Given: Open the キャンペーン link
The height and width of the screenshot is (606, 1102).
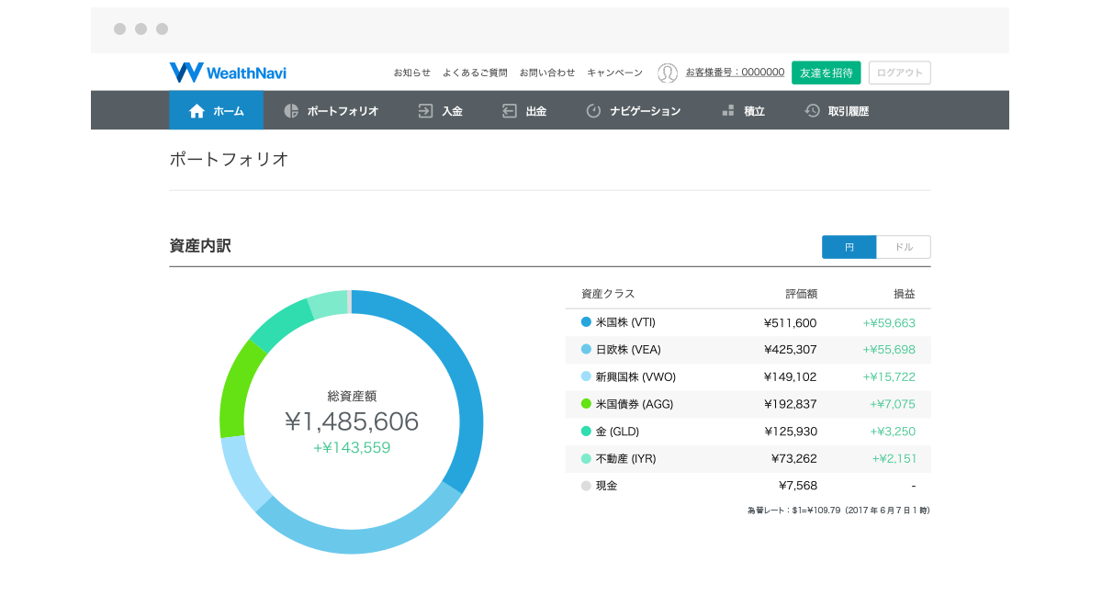Looking at the screenshot, I should [615, 73].
